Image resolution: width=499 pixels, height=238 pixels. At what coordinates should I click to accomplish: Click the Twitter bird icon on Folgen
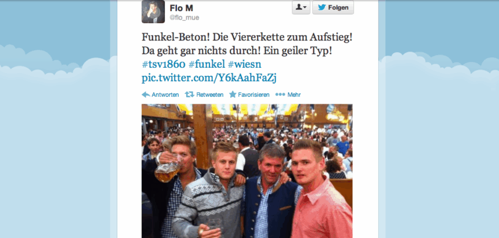(x=322, y=8)
